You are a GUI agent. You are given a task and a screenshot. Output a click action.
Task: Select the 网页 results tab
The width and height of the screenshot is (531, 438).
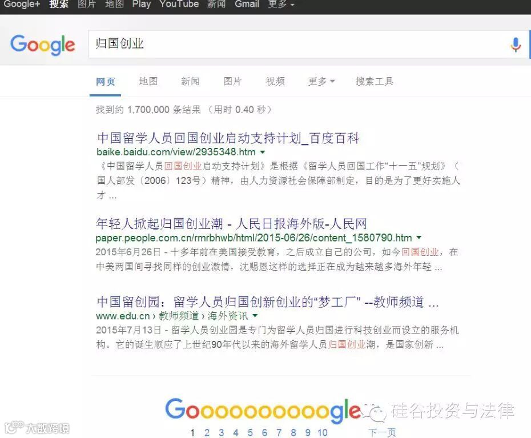coord(105,82)
